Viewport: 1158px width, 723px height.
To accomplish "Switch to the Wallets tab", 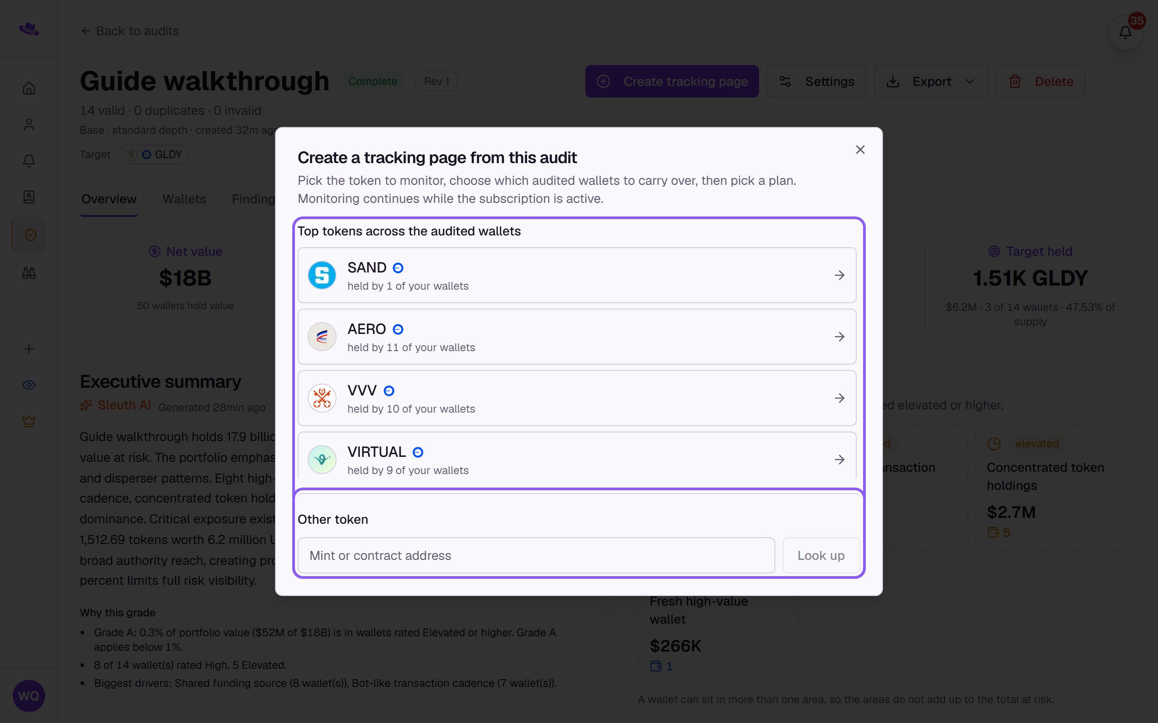I will coord(184,199).
